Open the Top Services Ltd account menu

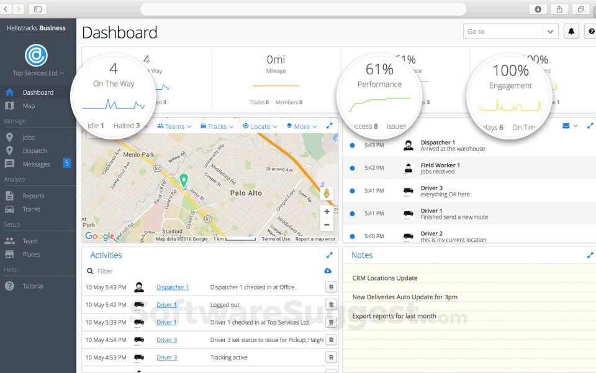36,72
